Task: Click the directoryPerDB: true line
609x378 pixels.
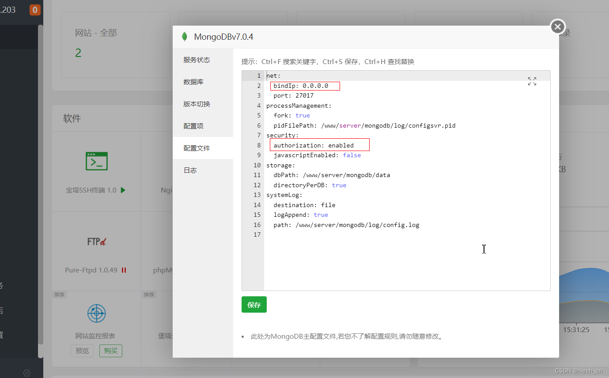Action: tap(310, 185)
